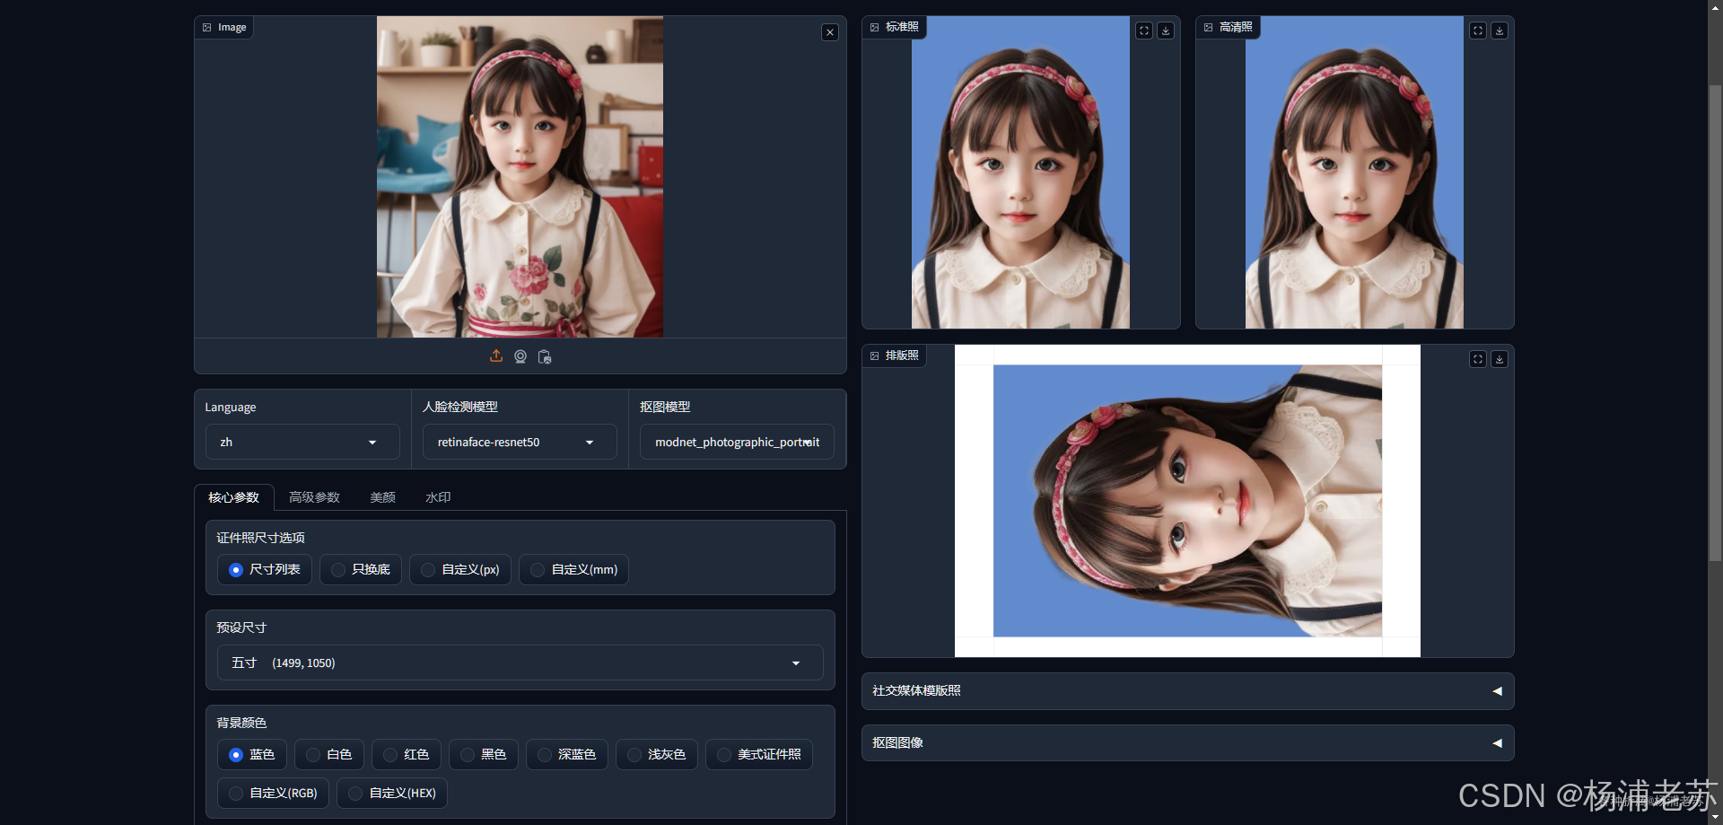The height and width of the screenshot is (825, 1723).
Task: Click the Image label icon on the input panel
Action: [x=207, y=28]
